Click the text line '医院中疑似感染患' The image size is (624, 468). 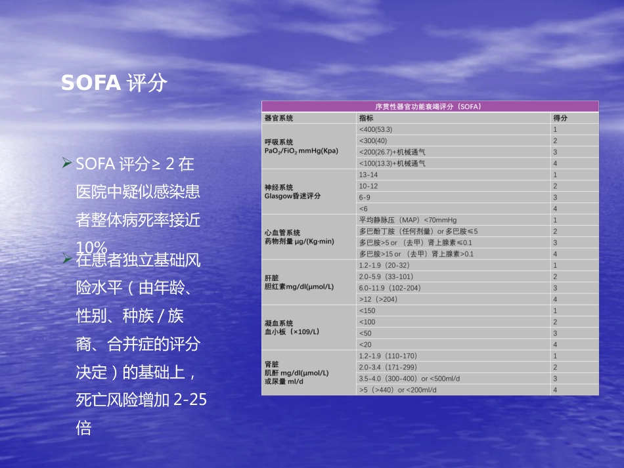(x=138, y=192)
